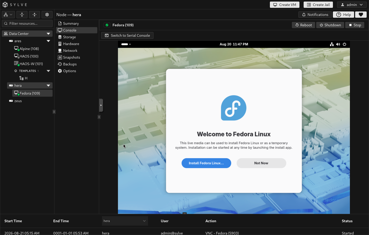Sort tasks by End Time column
The width and height of the screenshot is (369, 235).
(61, 221)
